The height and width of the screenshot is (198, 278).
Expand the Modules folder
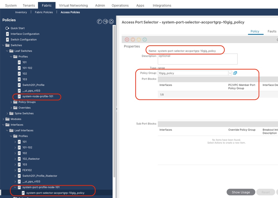tap(3, 119)
